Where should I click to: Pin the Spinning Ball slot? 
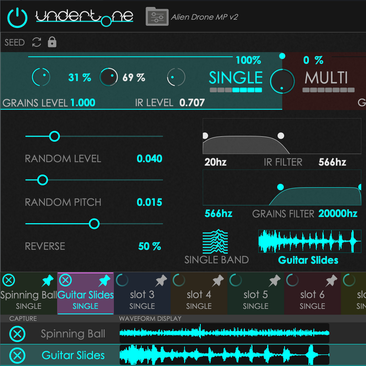pos(48,280)
